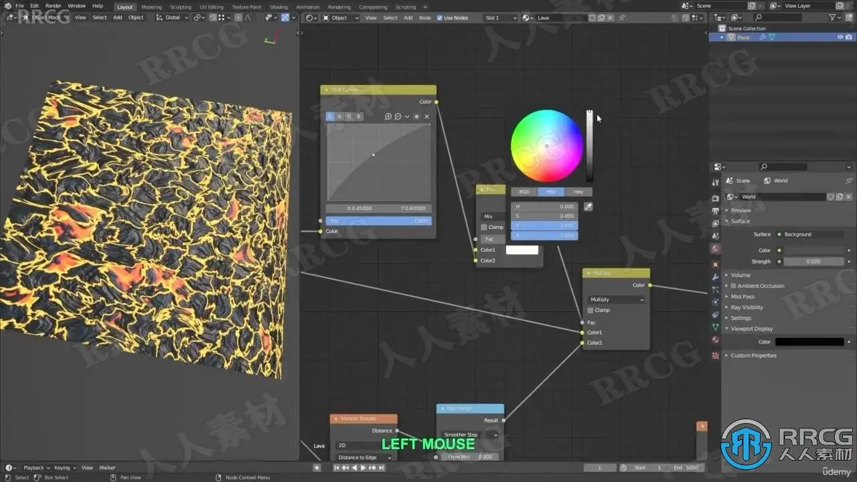Viewport: 857px width, 482px height.
Task: Enable the Ambient Occlusion checkbox
Action: point(733,286)
